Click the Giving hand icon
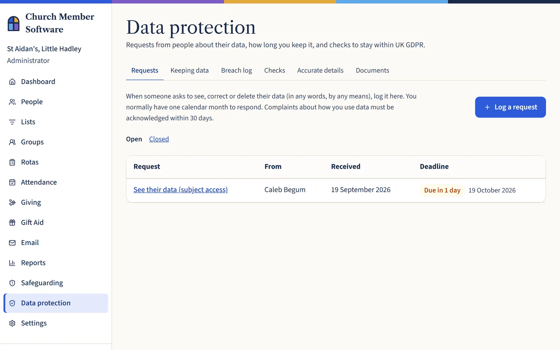 pyautogui.click(x=12, y=202)
